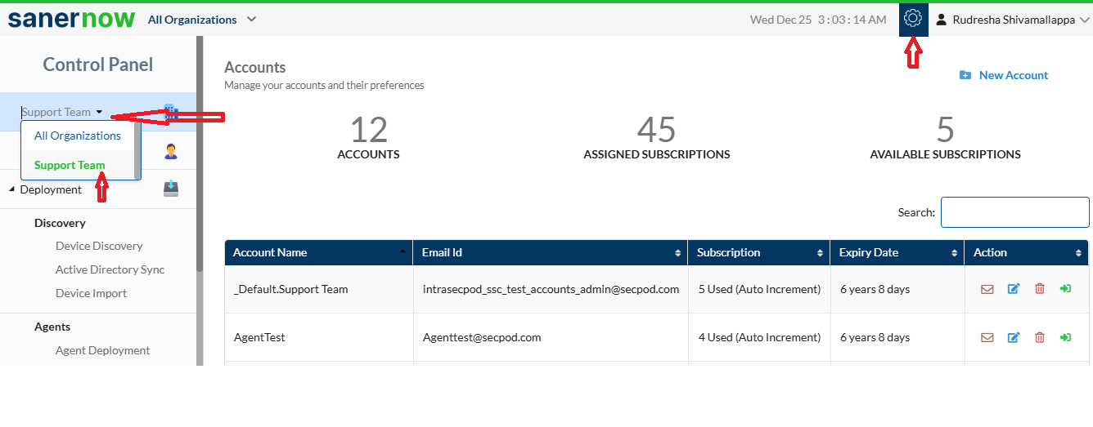Log into _Default.Support Team via green arrow icon

pyautogui.click(x=1065, y=289)
